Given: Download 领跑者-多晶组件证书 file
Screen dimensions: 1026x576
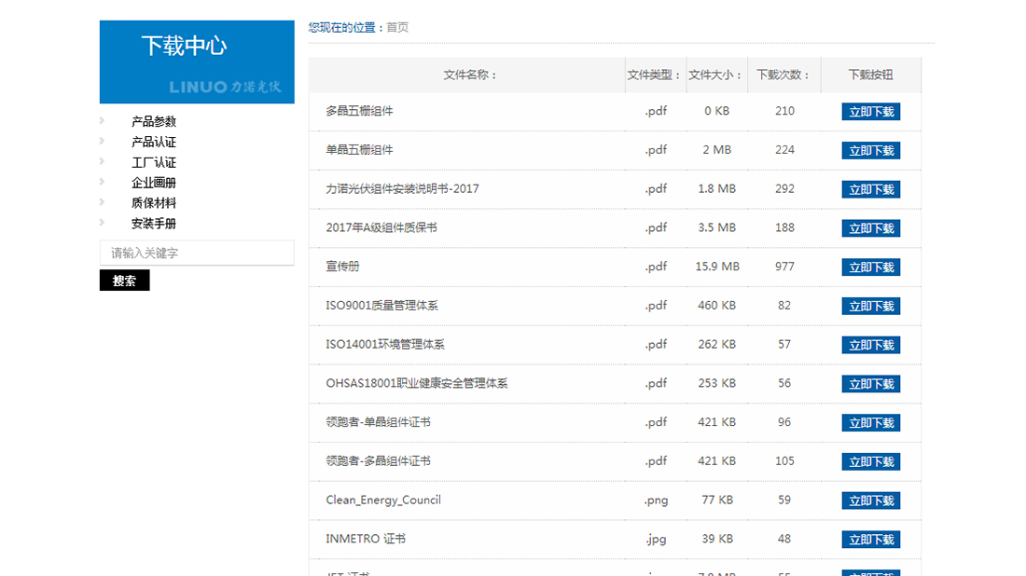Looking at the screenshot, I should [x=871, y=461].
